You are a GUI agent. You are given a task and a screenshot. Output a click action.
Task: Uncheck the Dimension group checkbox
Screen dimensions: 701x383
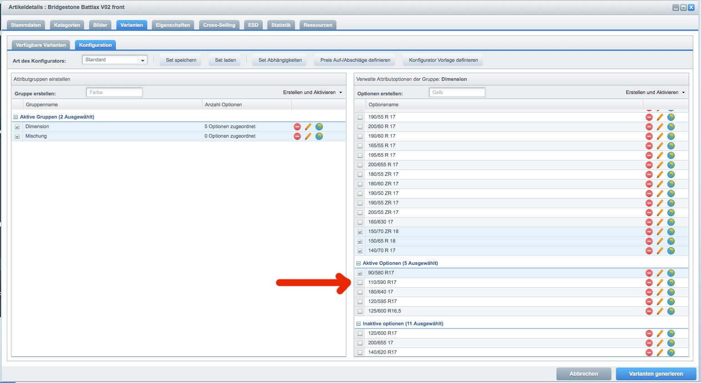tap(17, 127)
